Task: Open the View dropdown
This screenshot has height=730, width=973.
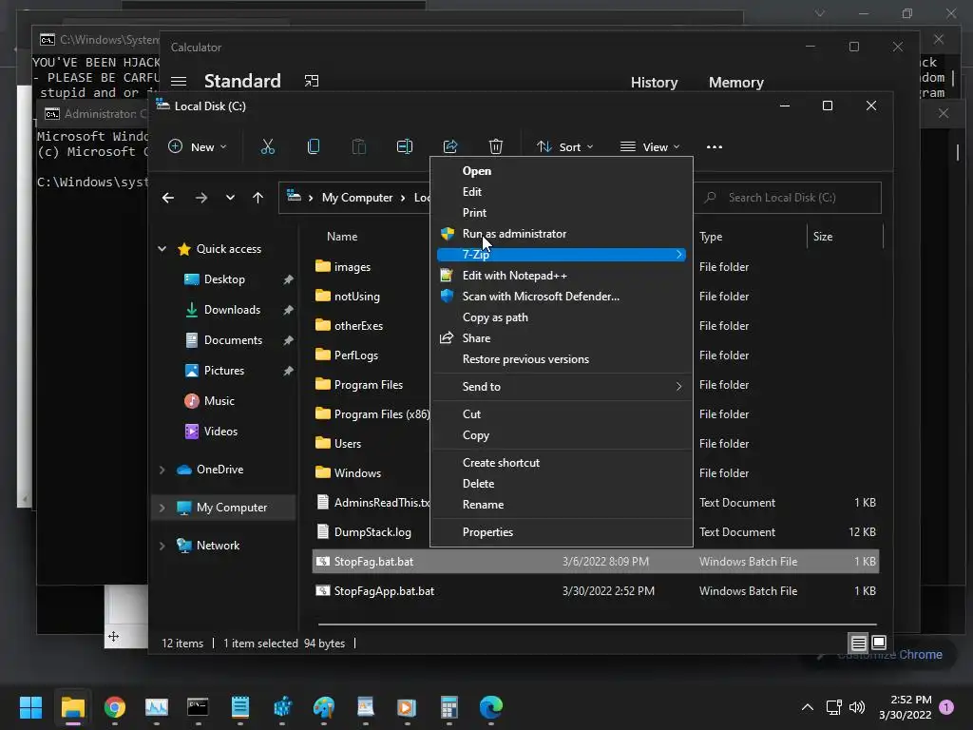Action: tap(650, 147)
